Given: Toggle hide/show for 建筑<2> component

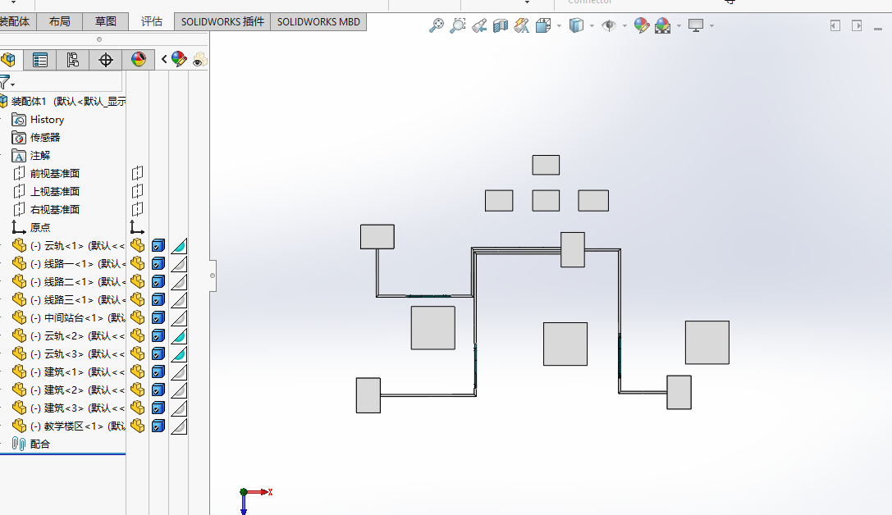Looking at the screenshot, I should click(x=137, y=390).
